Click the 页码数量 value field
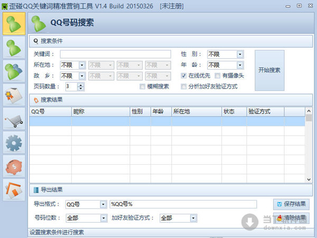Viewport: 317px width, 238px height. point(71,87)
